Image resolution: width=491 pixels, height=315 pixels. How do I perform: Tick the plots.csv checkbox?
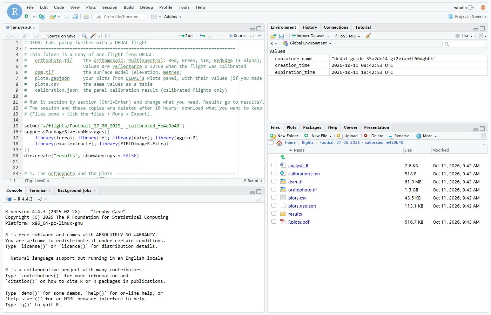274,197
